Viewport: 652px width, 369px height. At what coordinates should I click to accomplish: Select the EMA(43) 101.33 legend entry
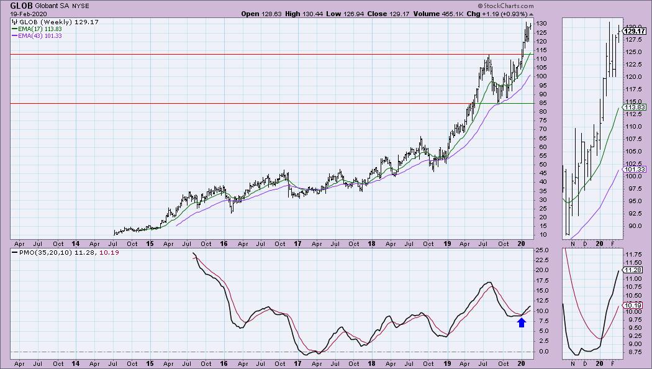tap(37, 36)
